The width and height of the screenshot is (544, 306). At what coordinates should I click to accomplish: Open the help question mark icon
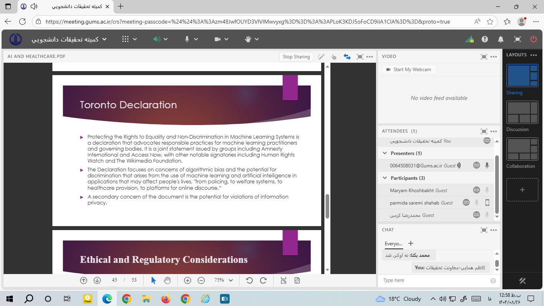[x=485, y=39]
